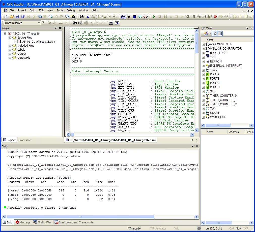Click the cascading windows toolbar icon

67,17
